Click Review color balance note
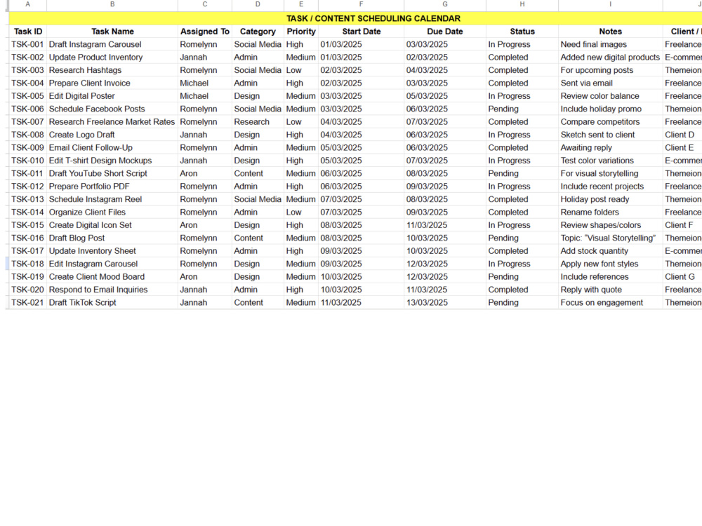This screenshot has width=702, height=526. pyautogui.click(x=610, y=95)
